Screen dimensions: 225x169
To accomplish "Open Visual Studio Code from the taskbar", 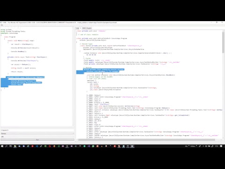I will (37, 146).
